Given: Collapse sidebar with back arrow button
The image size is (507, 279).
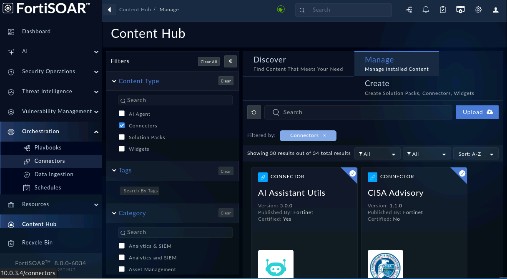Looking at the screenshot, I should click(109, 10).
